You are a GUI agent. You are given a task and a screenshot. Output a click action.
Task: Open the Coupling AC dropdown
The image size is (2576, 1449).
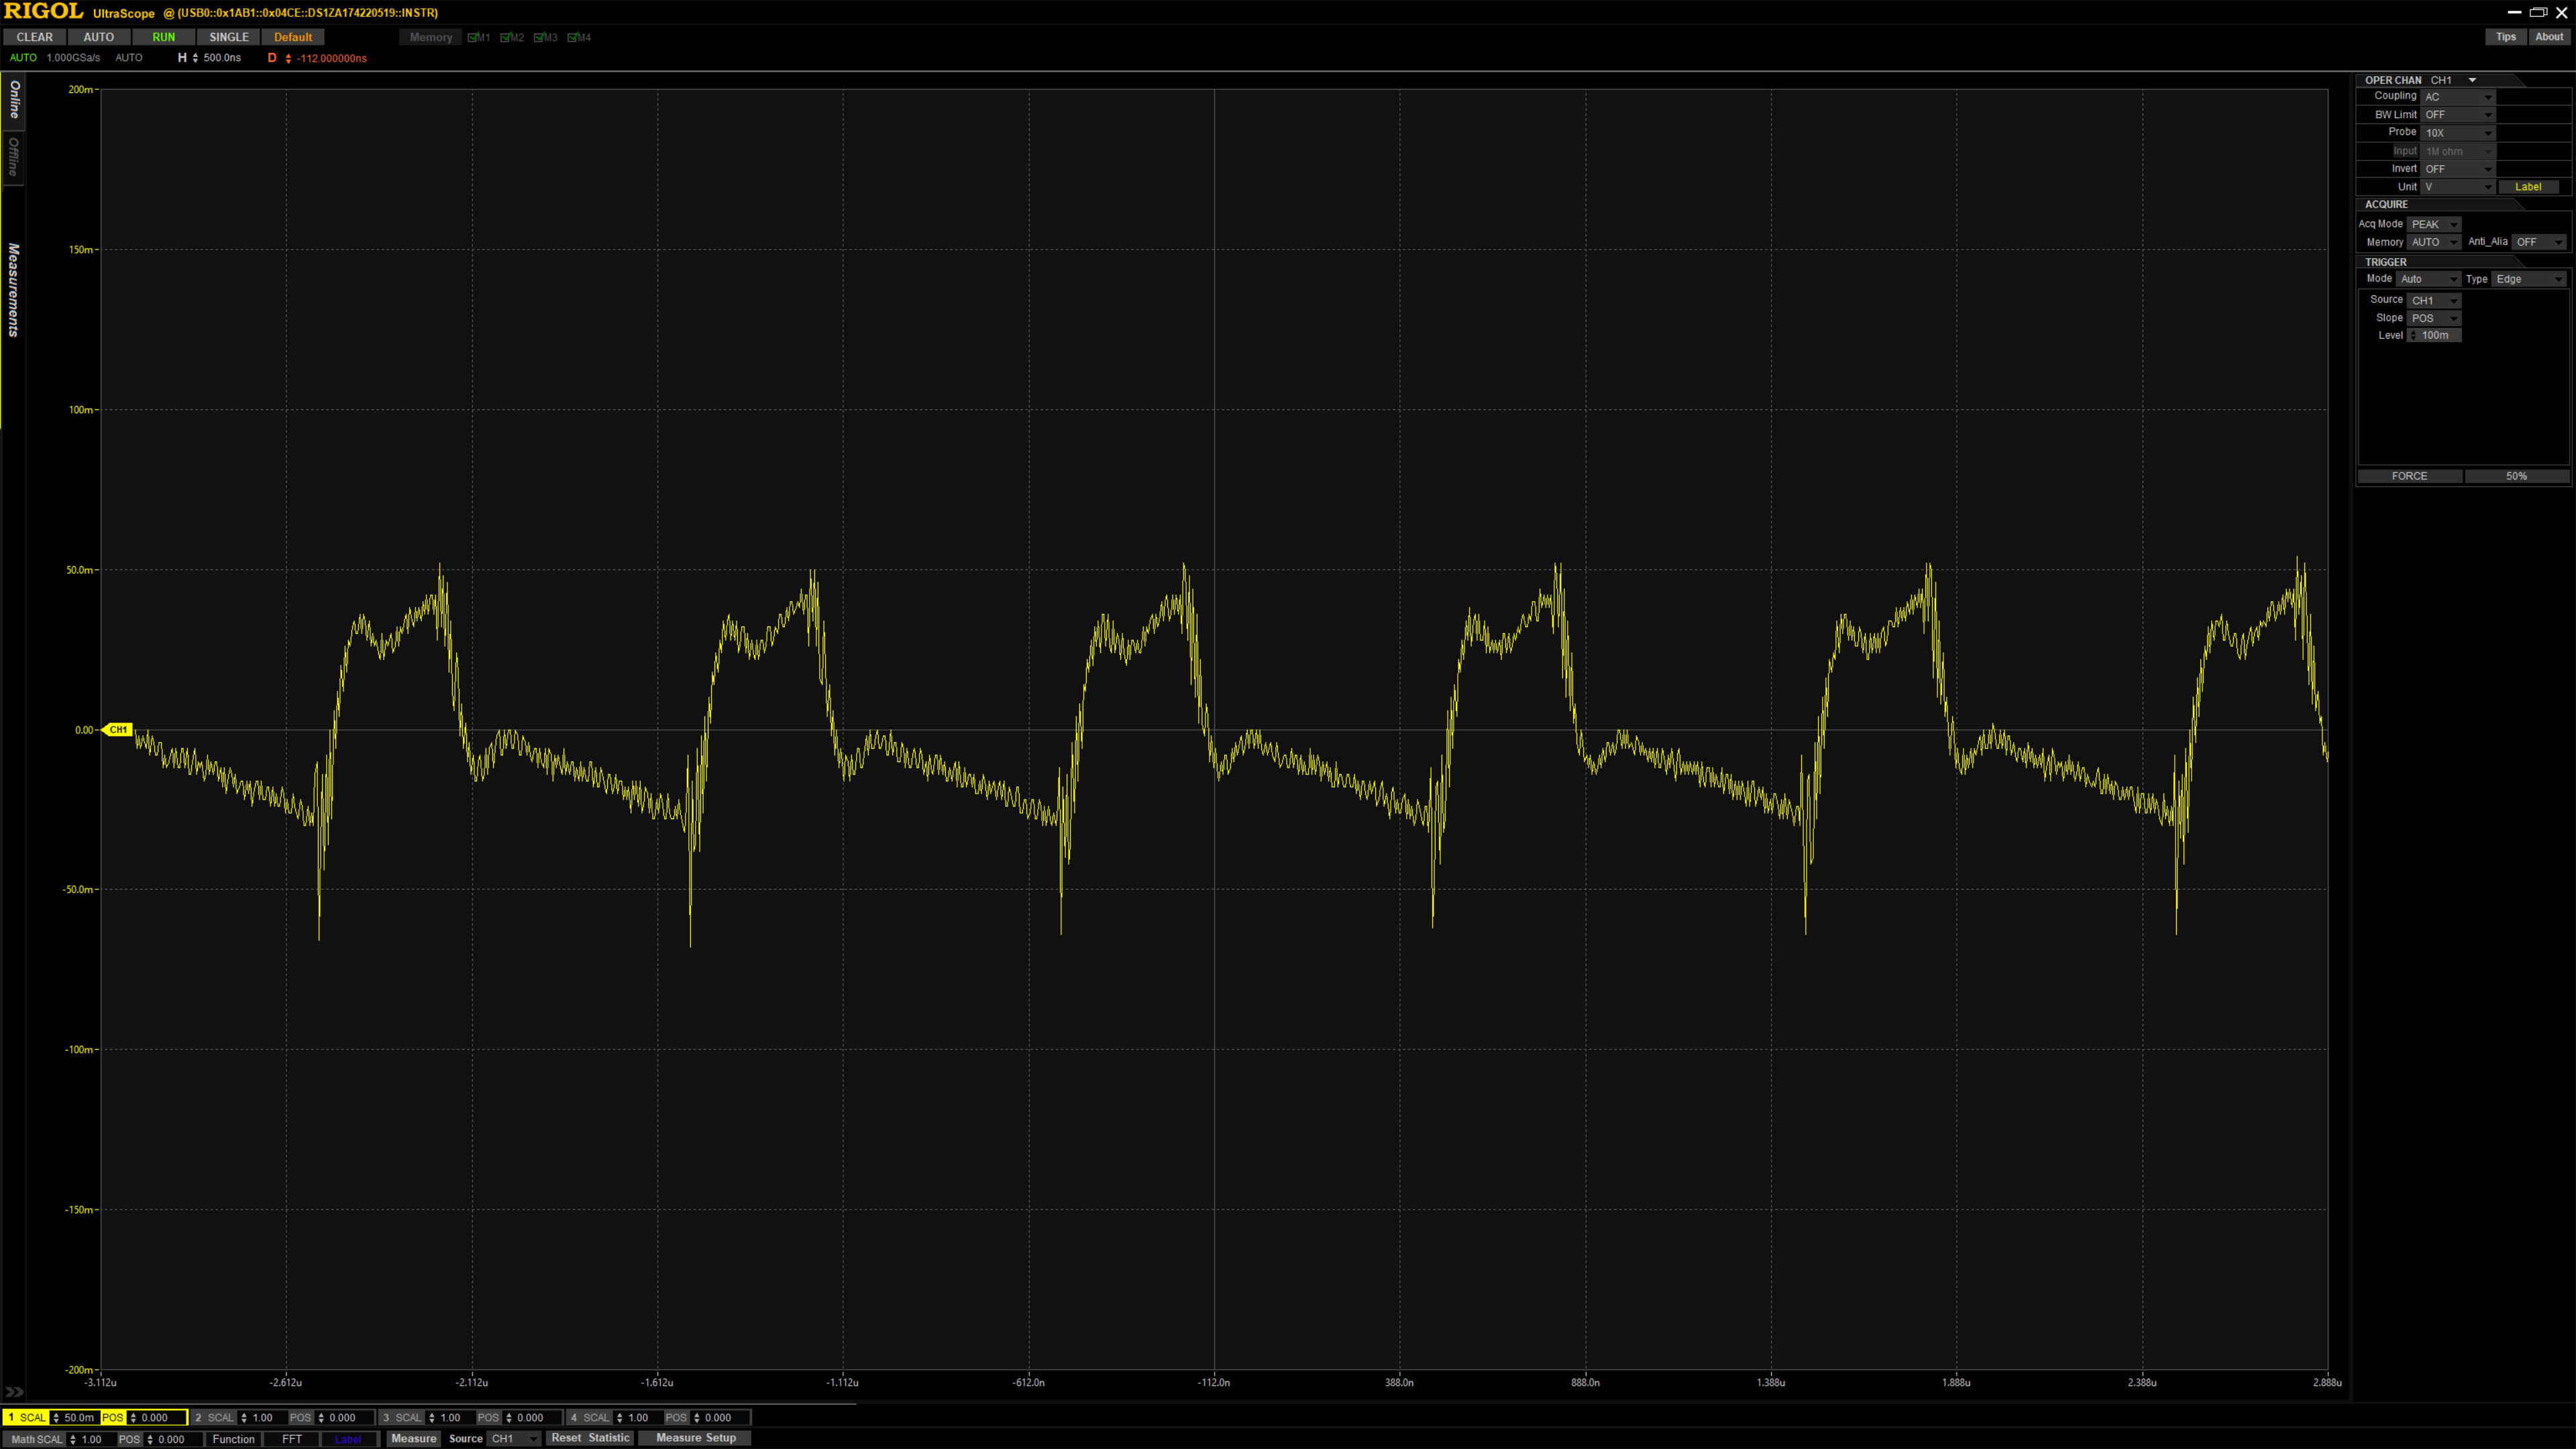(2458, 97)
